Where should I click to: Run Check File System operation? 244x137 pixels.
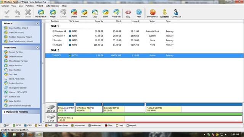coord(17,79)
